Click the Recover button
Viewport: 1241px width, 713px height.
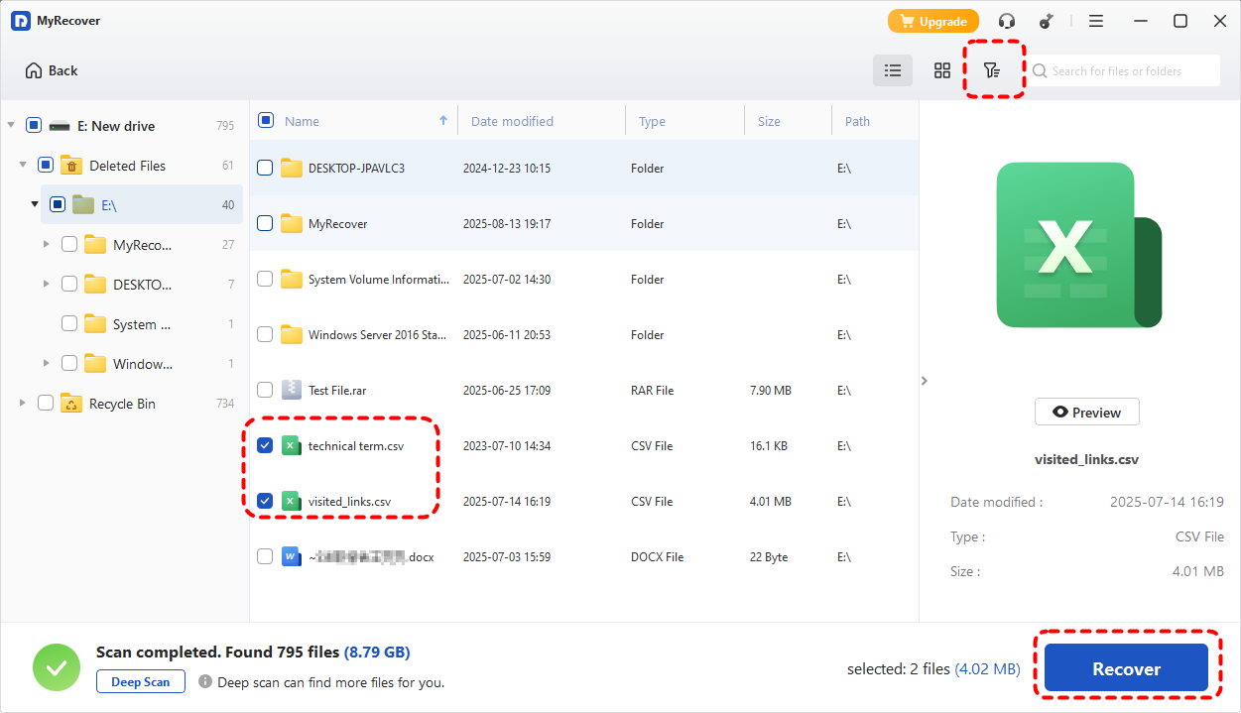pos(1127,669)
